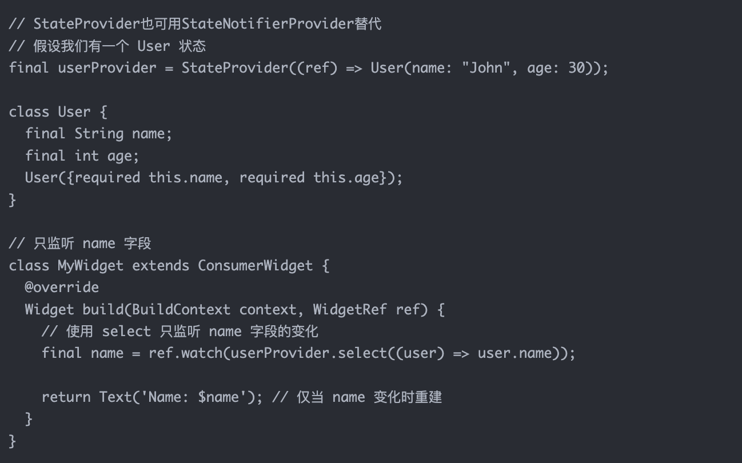Click the String type keyword
Image resolution: width=742 pixels, height=463 pixels.
point(99,134)
